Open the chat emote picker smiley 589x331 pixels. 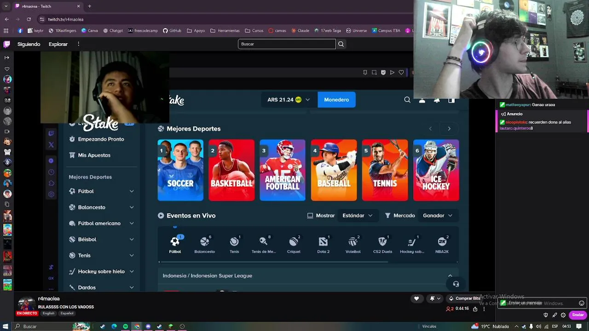(x=582, y=303)
